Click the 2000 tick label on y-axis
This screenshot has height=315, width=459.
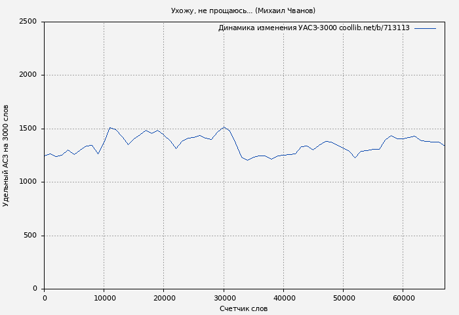28,75
